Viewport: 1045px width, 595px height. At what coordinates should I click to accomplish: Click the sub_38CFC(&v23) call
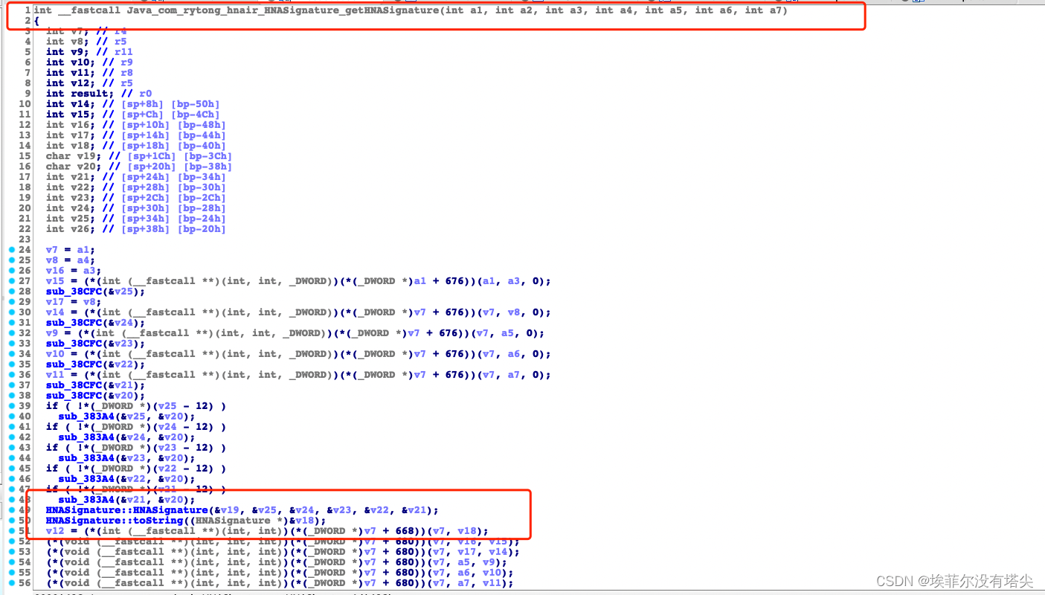click(x=95, y=344)
